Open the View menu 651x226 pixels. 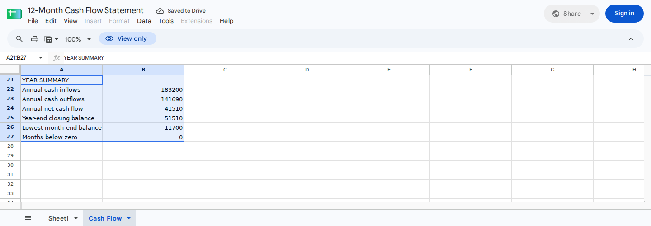click(71, 21)
